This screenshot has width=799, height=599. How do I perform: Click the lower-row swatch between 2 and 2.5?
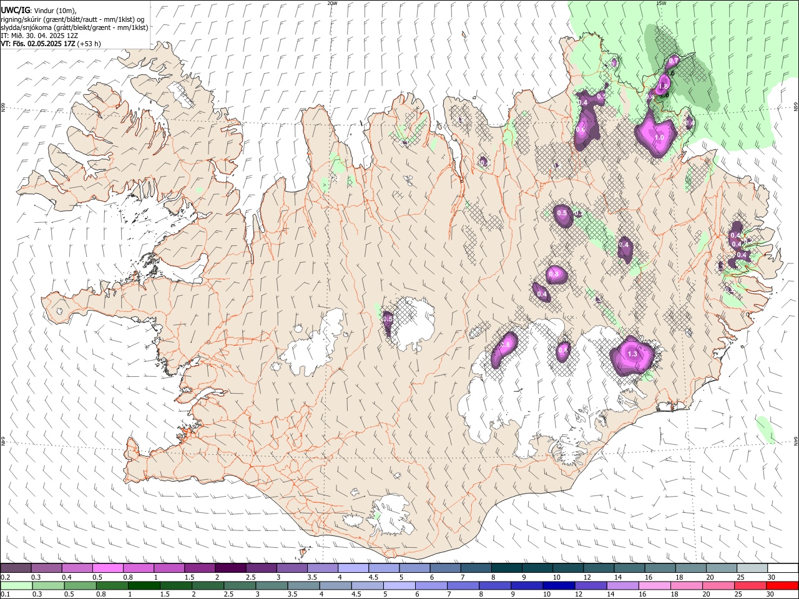click(x=208, y=585)
